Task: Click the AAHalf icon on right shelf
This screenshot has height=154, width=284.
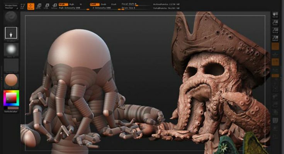Action: [x=275, y=38]
